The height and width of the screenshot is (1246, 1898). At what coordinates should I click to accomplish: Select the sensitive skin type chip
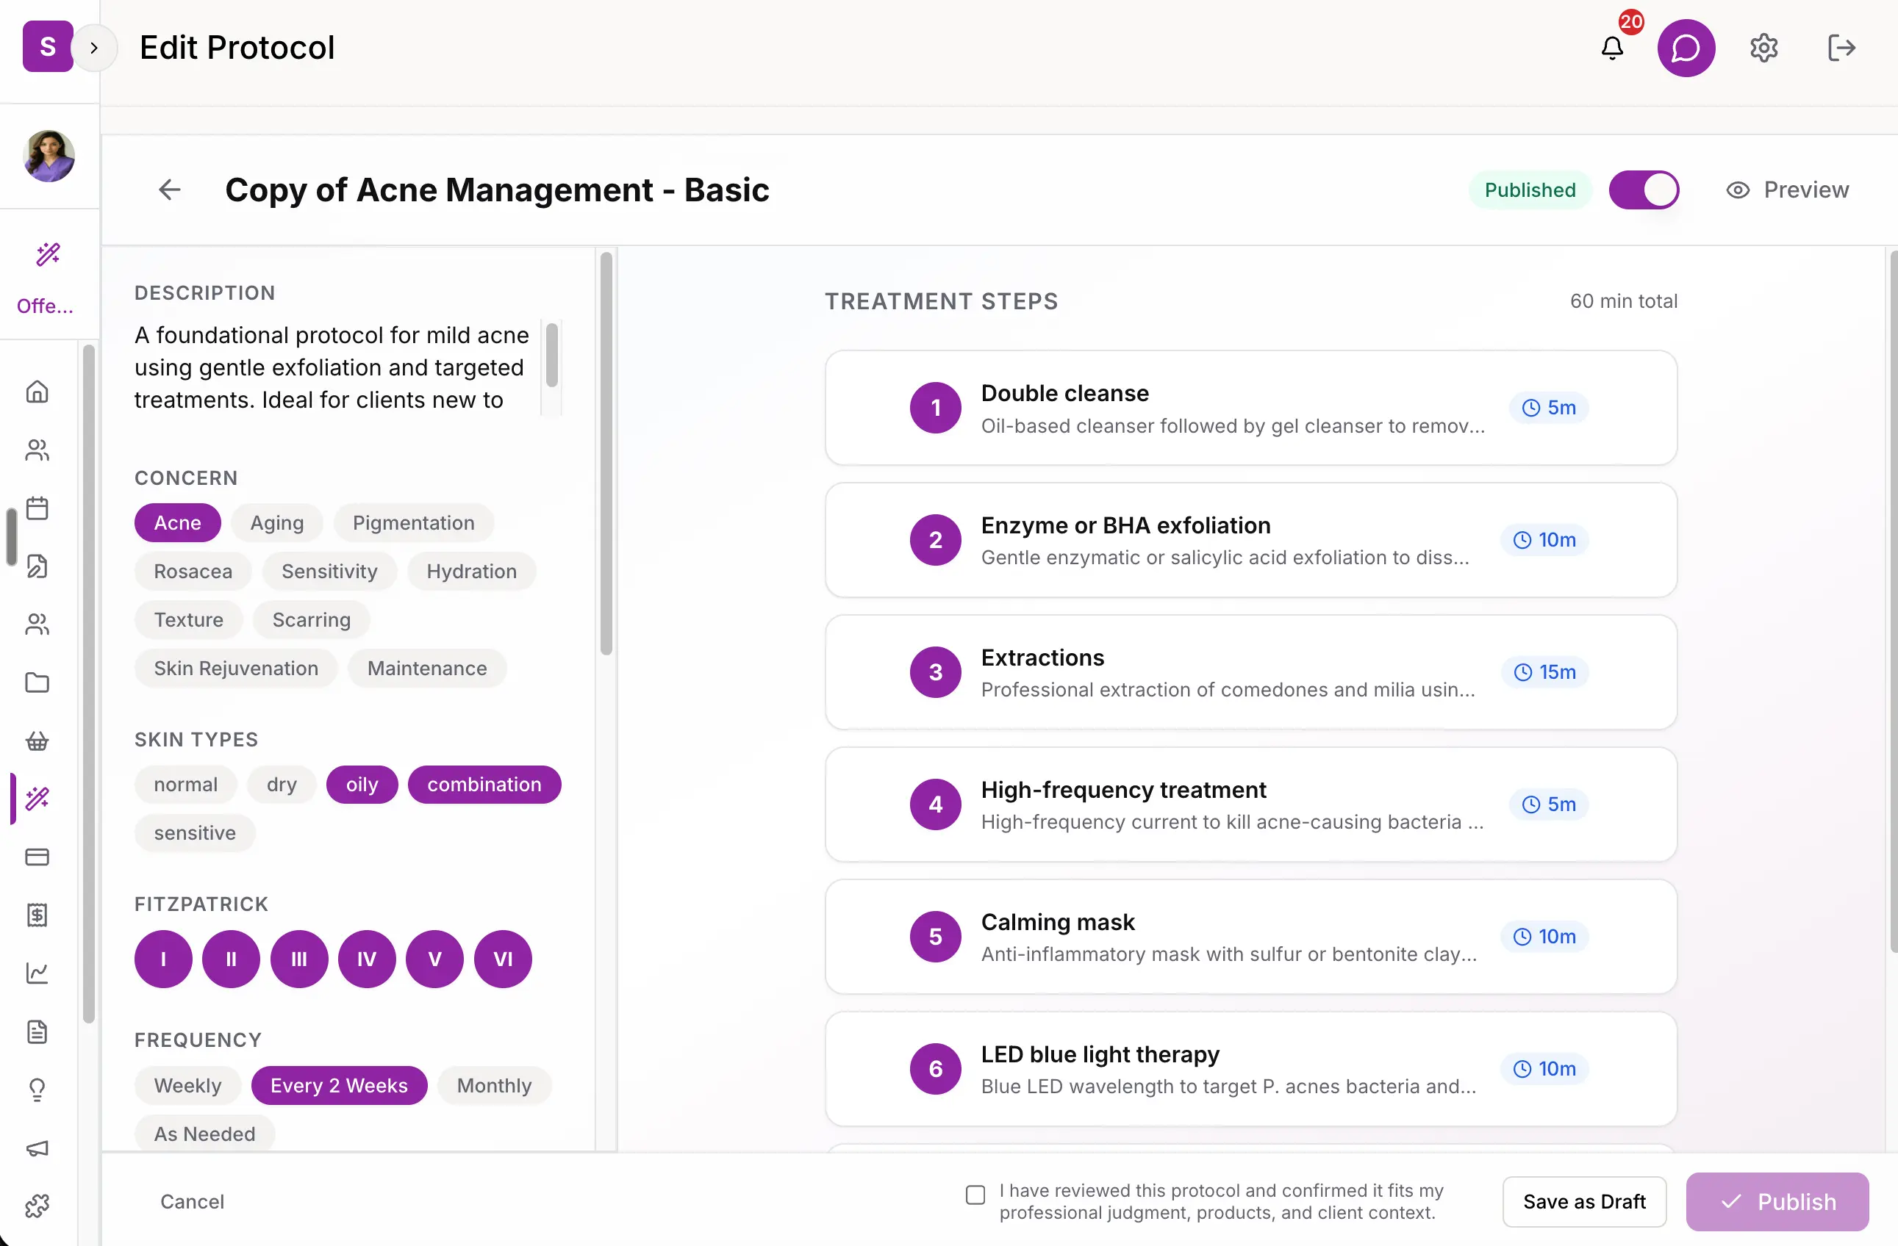195,833
